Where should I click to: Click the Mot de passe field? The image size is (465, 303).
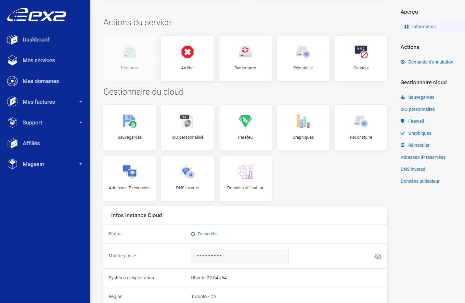(239, 256)
